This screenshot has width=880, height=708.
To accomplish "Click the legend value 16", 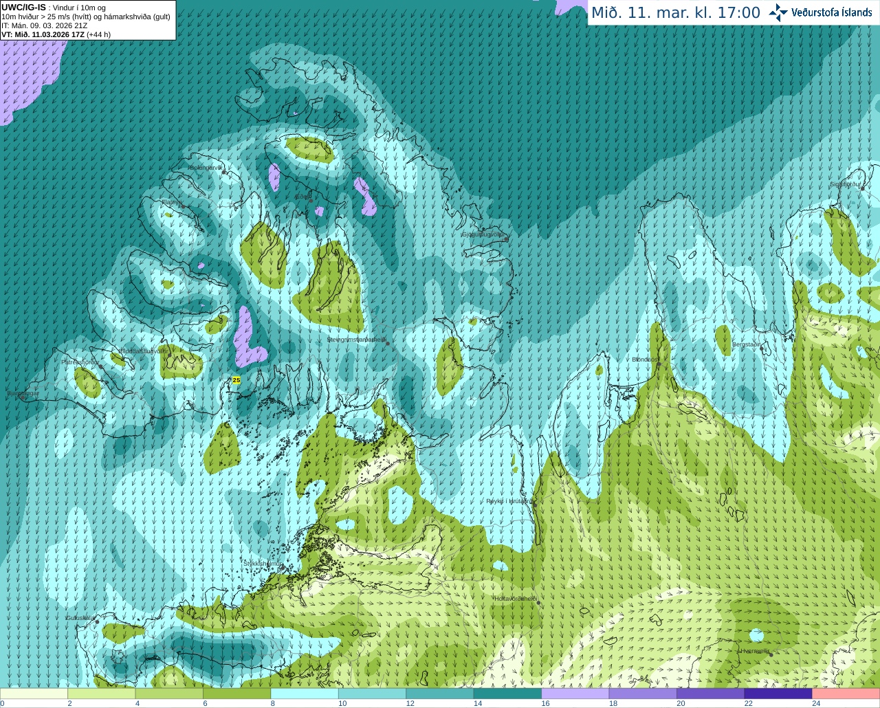I will point(545,703).
